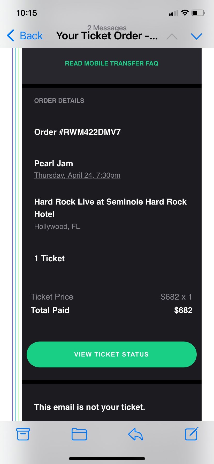Tap the 10:15 clock in status bar
214x464 pixels.
27,13
